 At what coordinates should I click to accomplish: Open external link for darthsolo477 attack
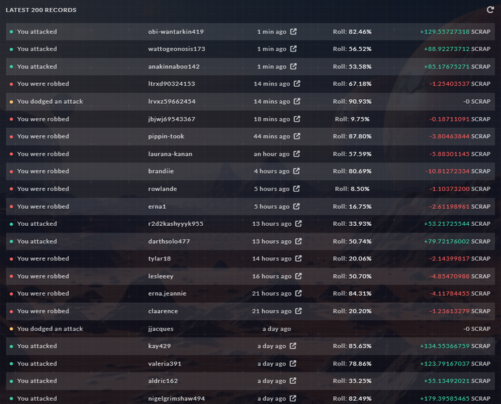pyautogui.click(x=298, y=241)
